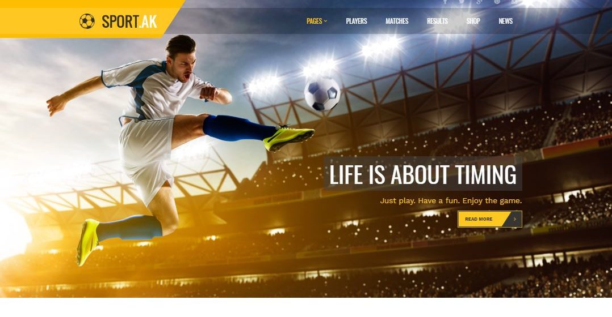Click the flying soccer ball in image
The image size is (612, 317).
(322, 94)
